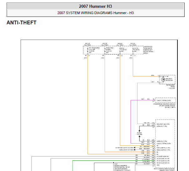Viewport: 189px width, 171px height.
Task: Select the GND pin label in BCM
Action: (x=158, y=165)
